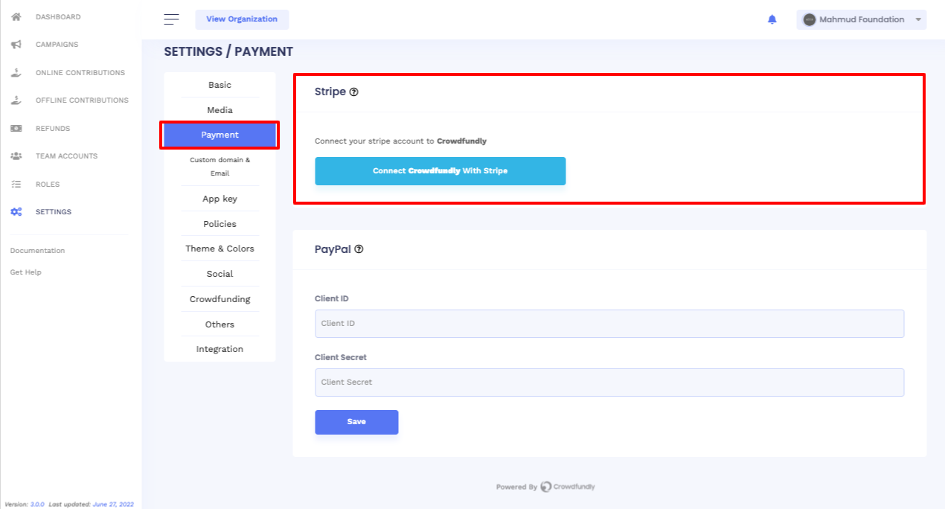Click the Team Accounts people icon

coord(16,156)
